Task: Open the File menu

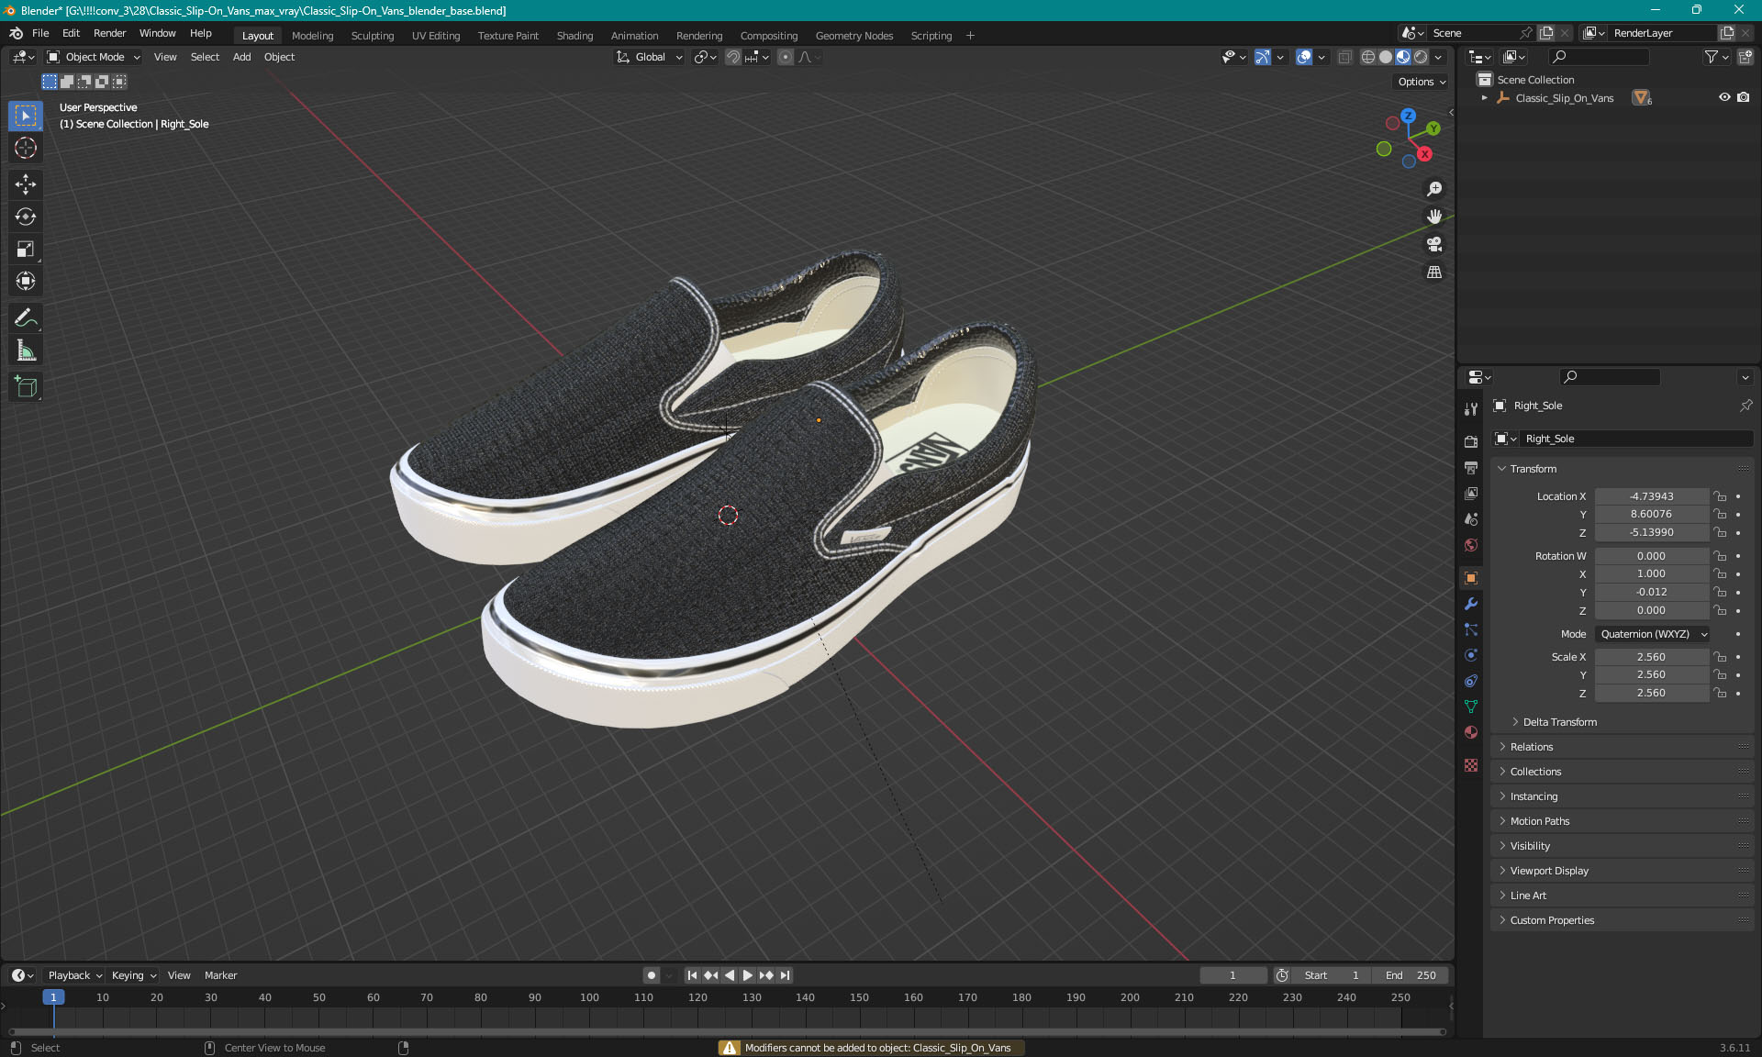Action: [x=40, y=33]
